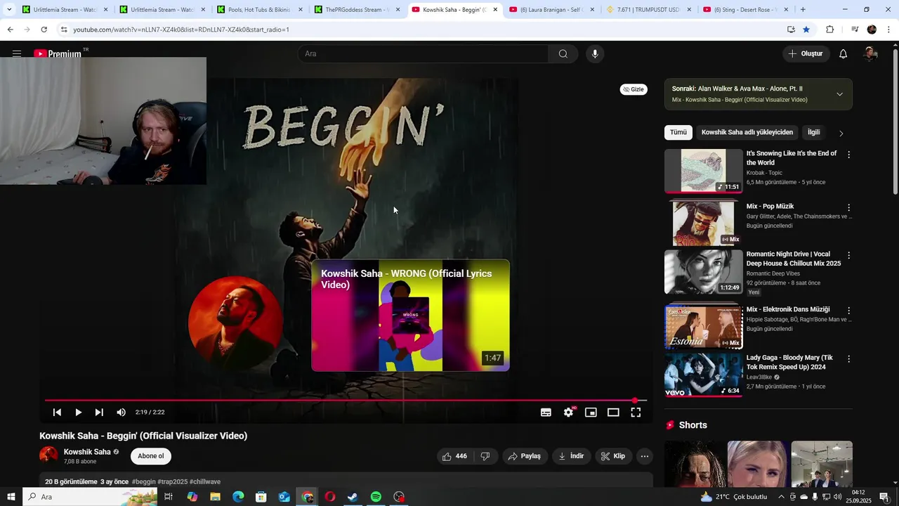Play the paused video
Image resolution: width=899 pixels, height=506 pixels.
point(78,413)
